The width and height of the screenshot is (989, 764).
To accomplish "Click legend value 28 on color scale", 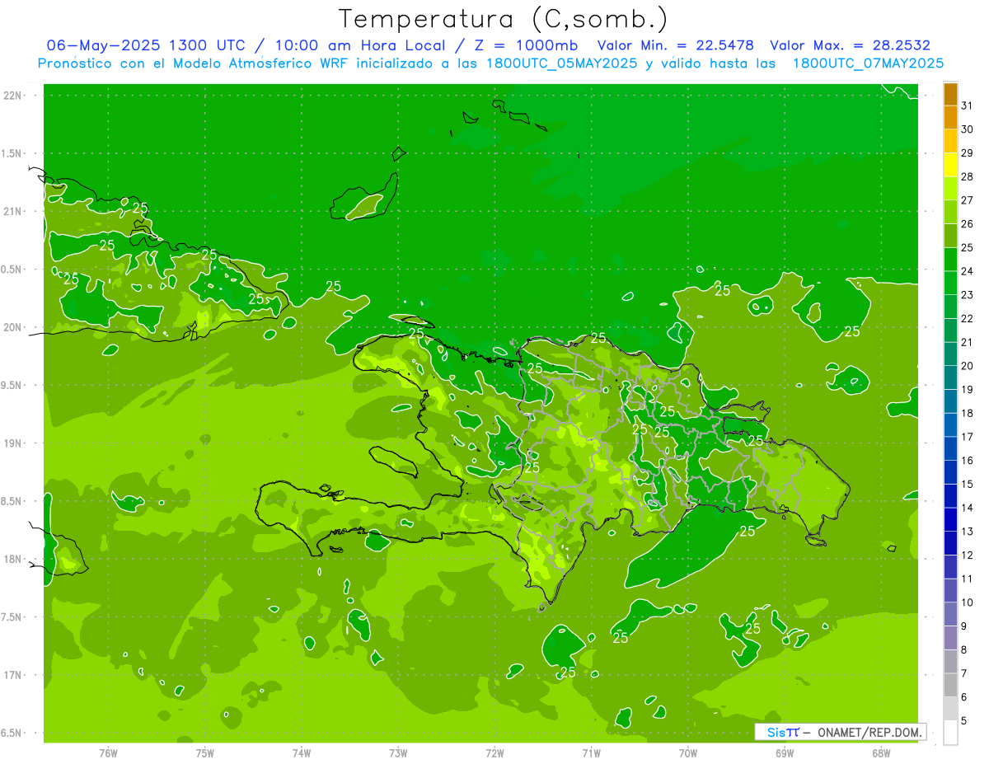I will 968,176.
